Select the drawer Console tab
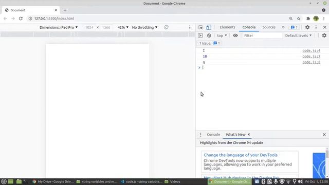The height and width of the screenshot is (185, 329). [213, 135]
